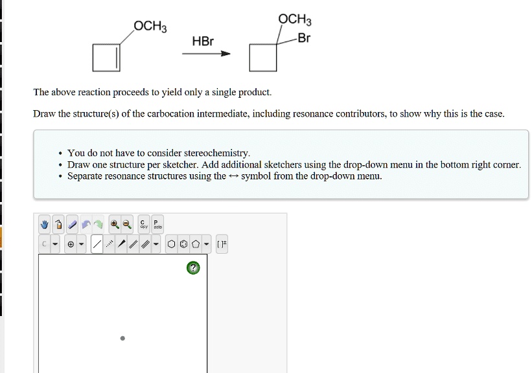Select the benzene ring template

tap(184, 243)
